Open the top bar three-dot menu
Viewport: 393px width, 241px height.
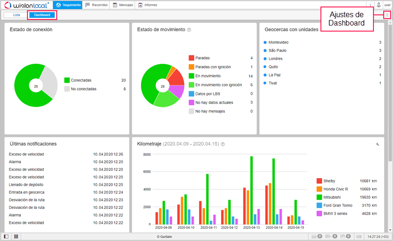point(370,5)
